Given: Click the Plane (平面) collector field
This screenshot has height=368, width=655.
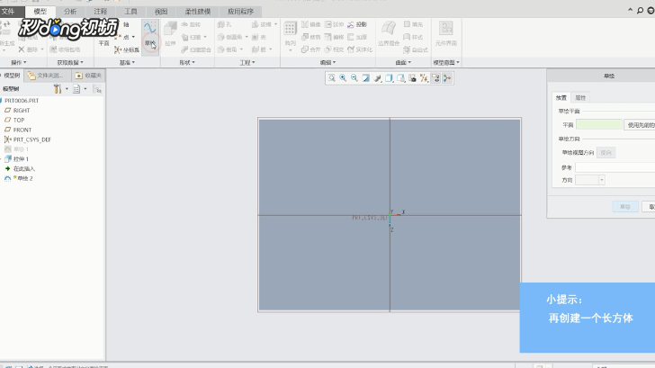Looking at the screenshot, I should pos(598,124).
